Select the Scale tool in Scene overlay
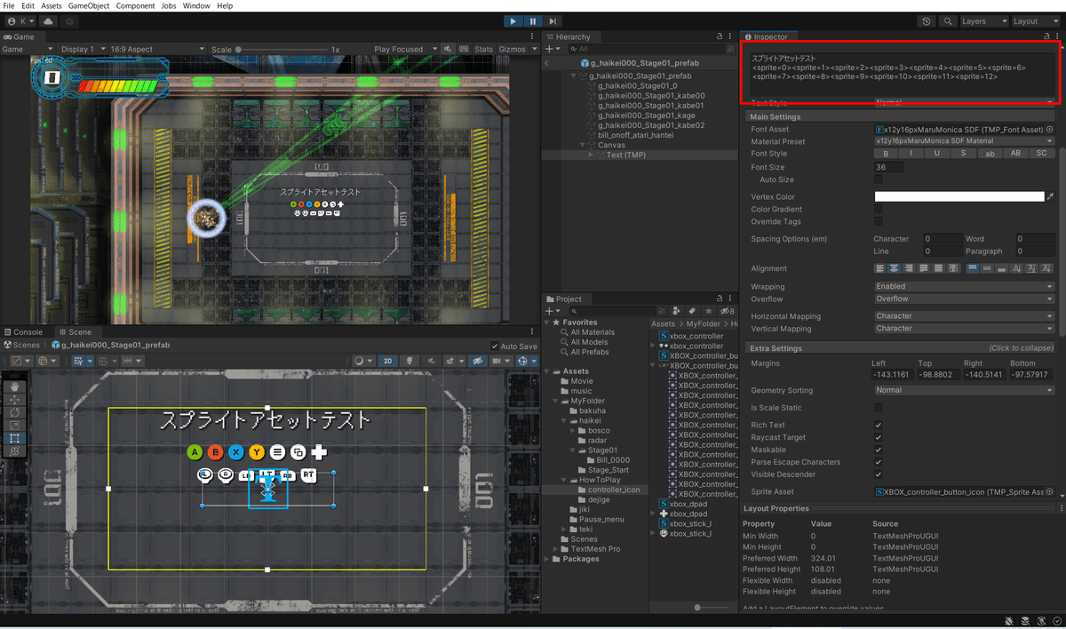The image size is (1066, 629). 14,426
